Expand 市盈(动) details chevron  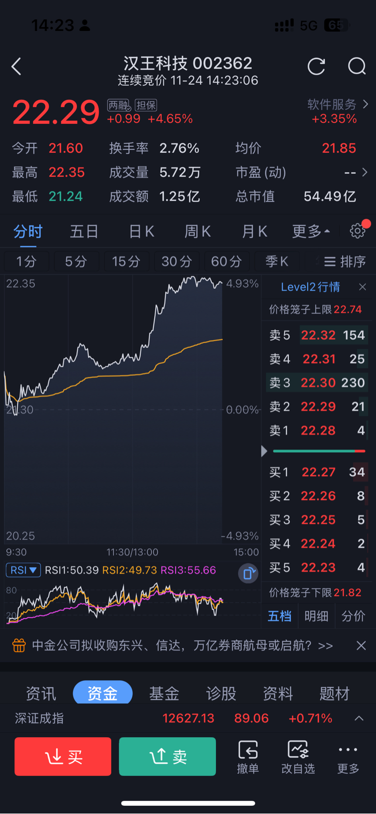[x=364, y=172]
